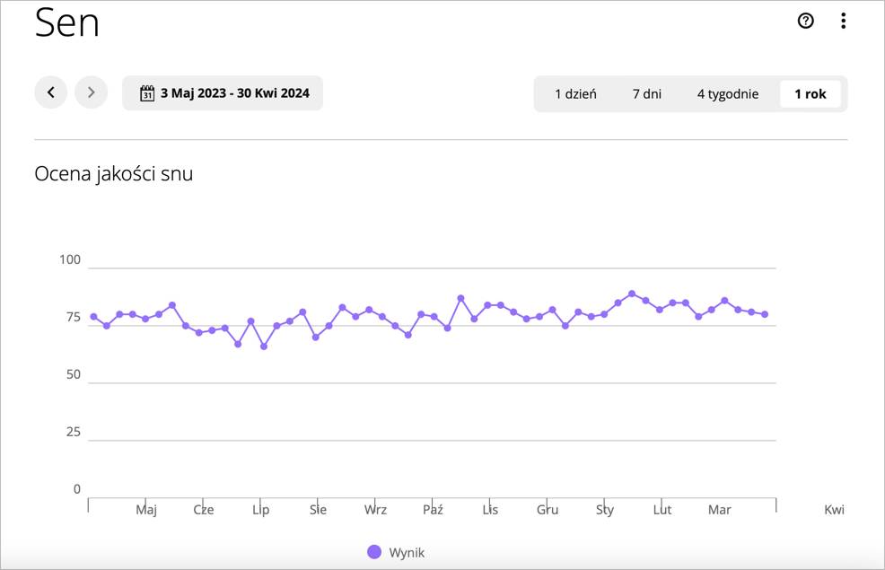885x570 pixels.
Task: Click the peak data point after Paź
Action: point(460,298)
